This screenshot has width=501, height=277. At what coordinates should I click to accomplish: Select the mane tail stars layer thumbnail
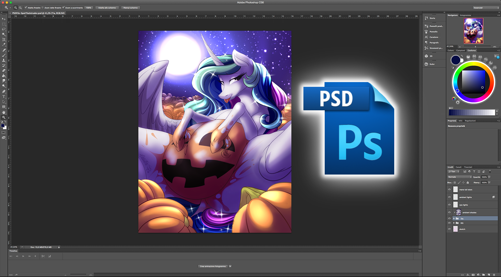coord(456,190)
